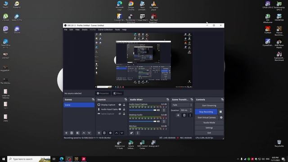This screenshot has width=288, height=162.
Task: Open Google Chrome desktop shortcut
Action: 131,6
